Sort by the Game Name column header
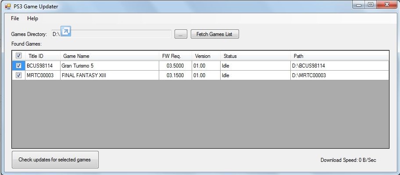400x175 pixels. point(110,56)
